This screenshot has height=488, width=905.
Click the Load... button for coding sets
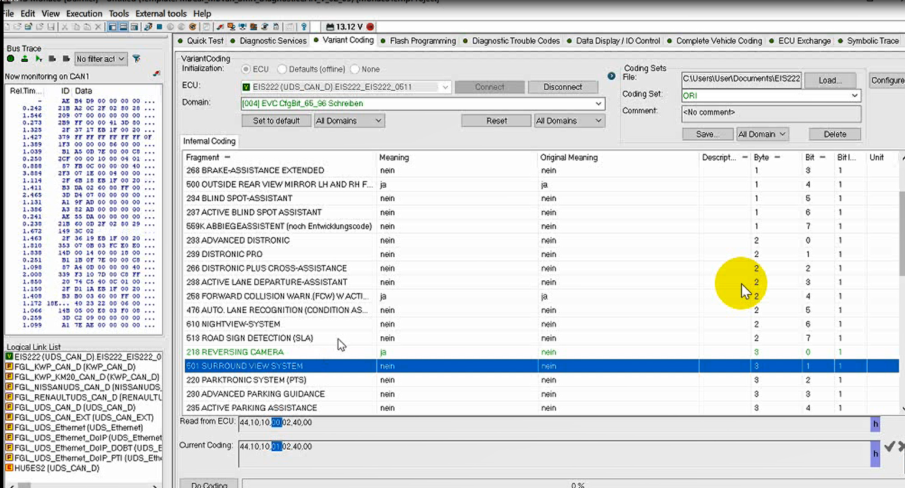pos(829,80)
